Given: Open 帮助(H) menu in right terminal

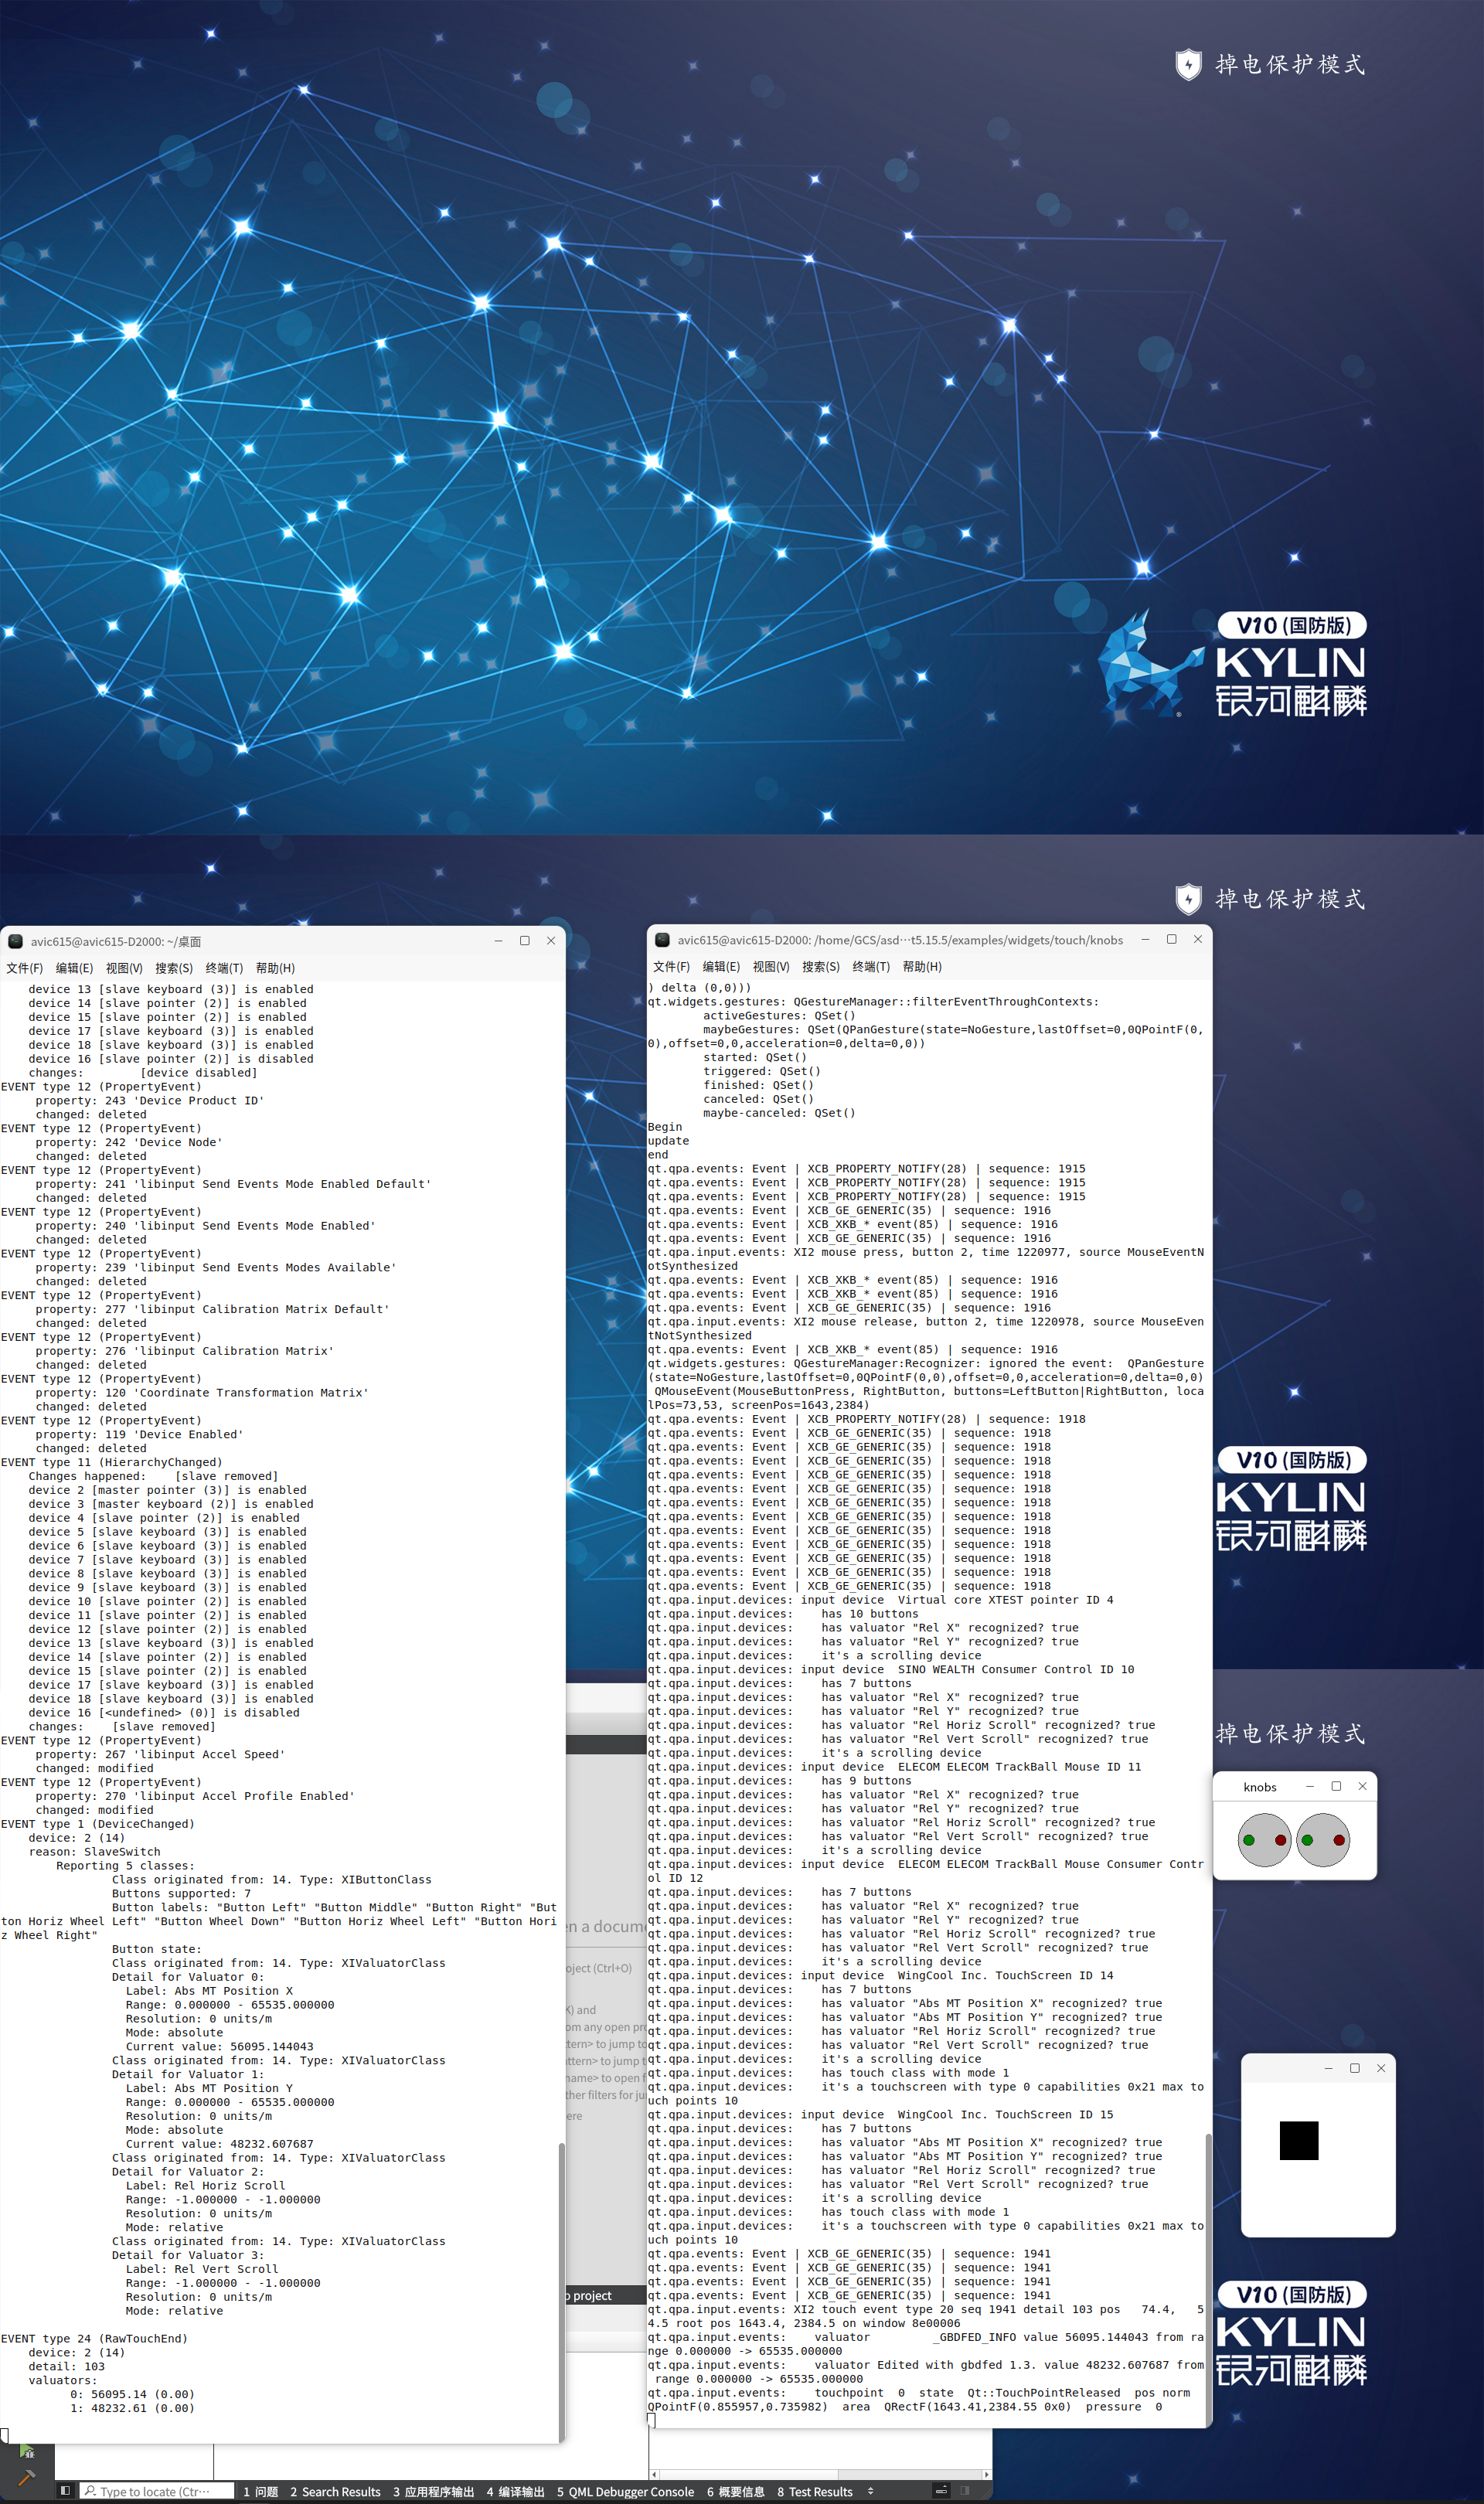Looking at the screenshot, I should [922, 967].
